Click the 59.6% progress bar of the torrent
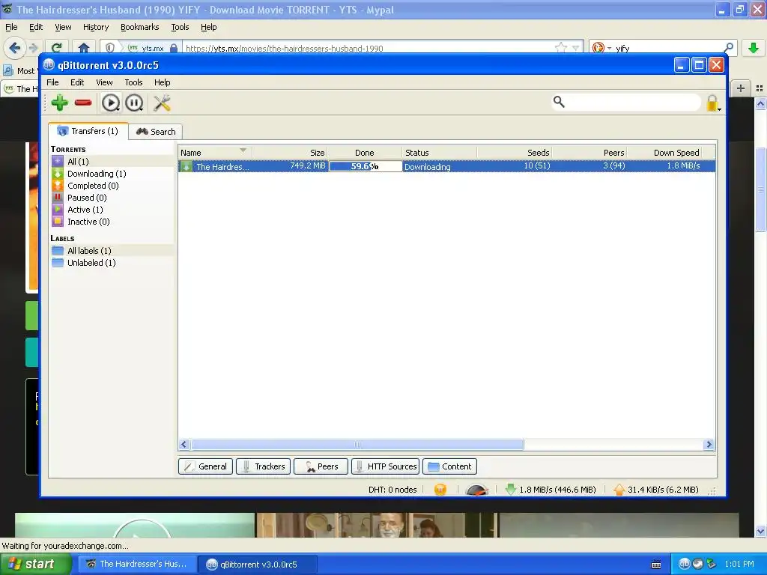This screenshot has height=575, width=767. 365,166
